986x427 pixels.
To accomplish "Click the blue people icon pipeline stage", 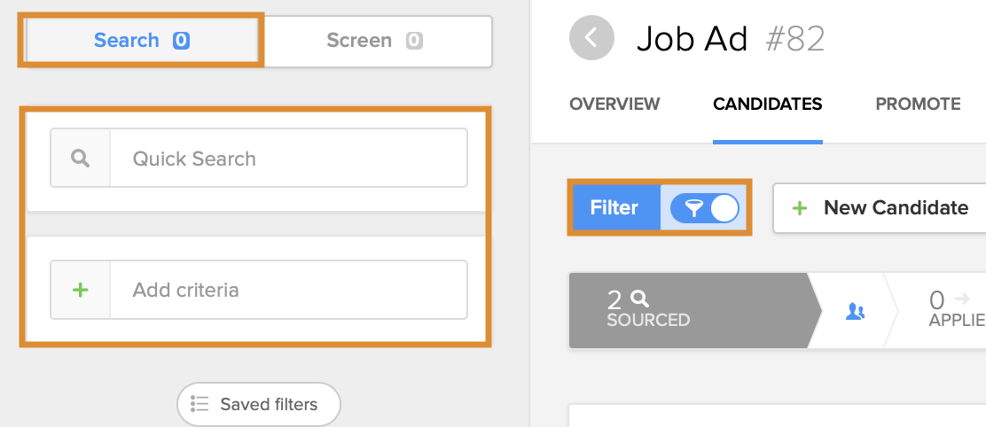I will click(x=855, y=311).
